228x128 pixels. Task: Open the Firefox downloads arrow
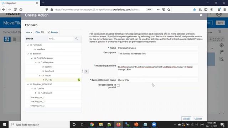[x=195, y=10]
